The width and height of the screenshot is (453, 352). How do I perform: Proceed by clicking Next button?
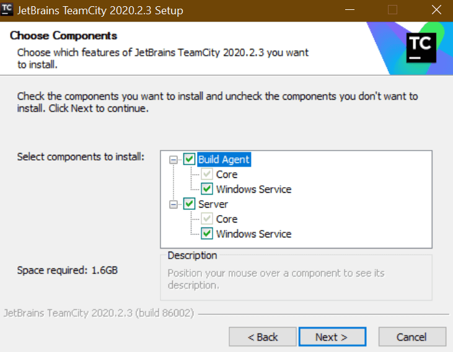[332, 337]
